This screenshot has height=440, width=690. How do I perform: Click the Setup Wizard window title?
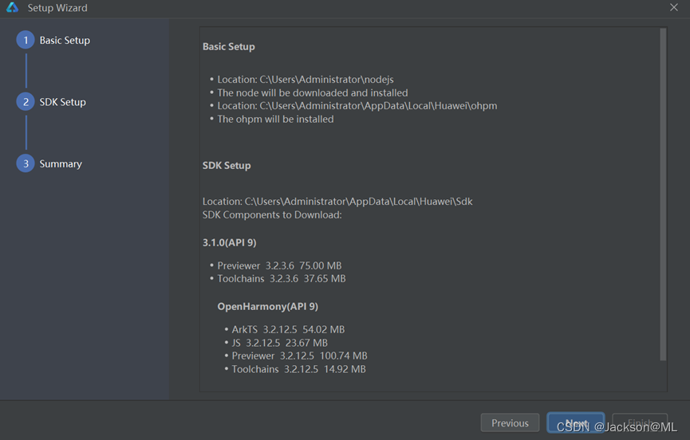(x=57, y=8)
